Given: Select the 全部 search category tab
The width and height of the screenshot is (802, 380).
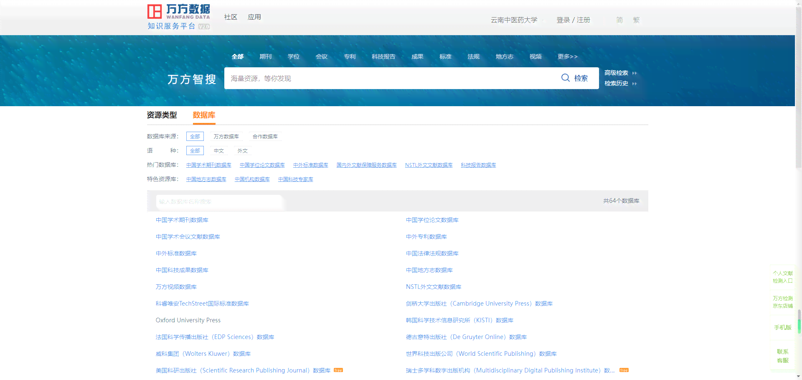Looking at the screenshot, I should click(238, 56).
